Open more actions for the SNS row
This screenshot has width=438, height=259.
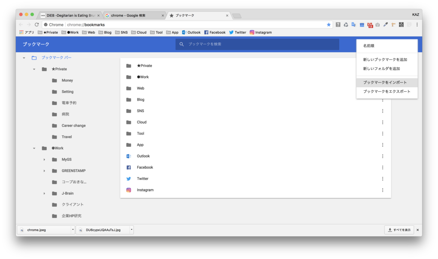pyautogui.click(x=383, y=111)
